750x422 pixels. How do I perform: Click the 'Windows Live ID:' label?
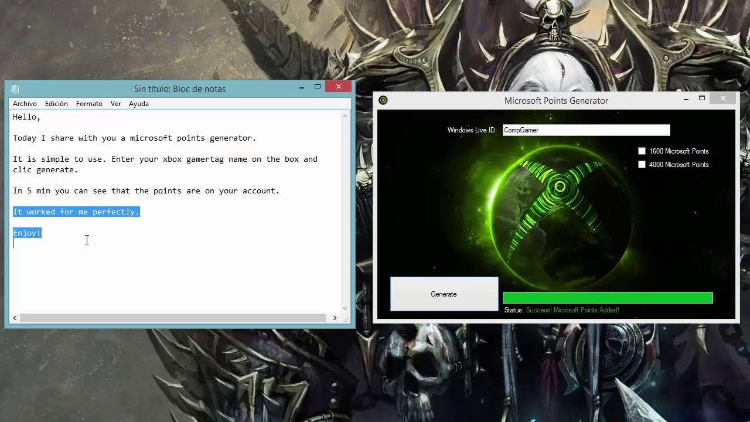[472, 130]
